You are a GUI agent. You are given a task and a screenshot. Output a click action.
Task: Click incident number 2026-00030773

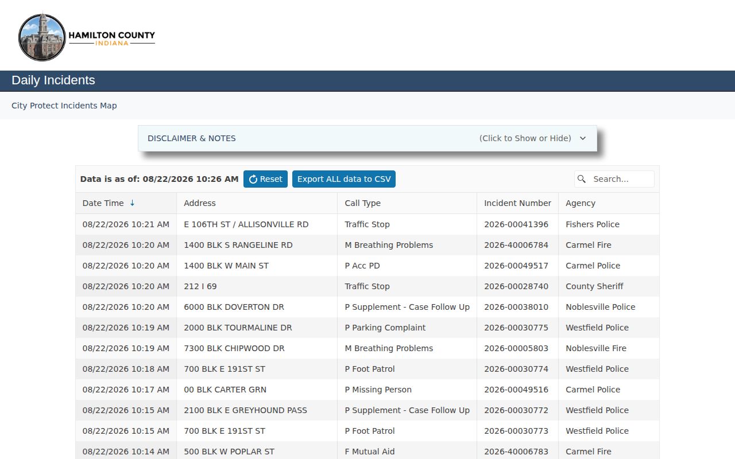click(516, 431)
